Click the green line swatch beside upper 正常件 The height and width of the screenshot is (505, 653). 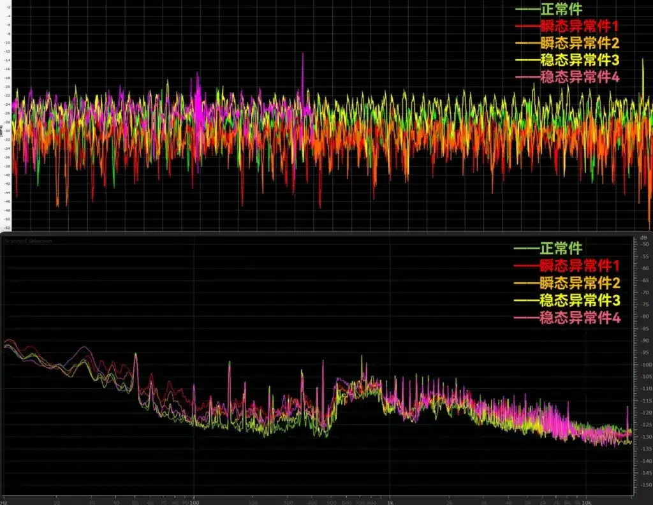[x=527, y=9]
